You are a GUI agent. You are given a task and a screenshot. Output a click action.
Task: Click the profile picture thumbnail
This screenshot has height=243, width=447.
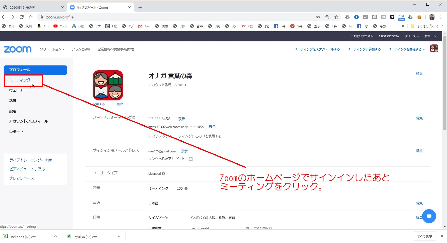[x=108, y=85]
